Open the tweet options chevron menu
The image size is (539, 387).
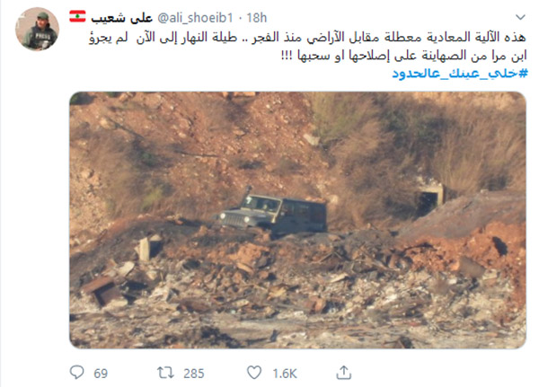tap(520, 17)
